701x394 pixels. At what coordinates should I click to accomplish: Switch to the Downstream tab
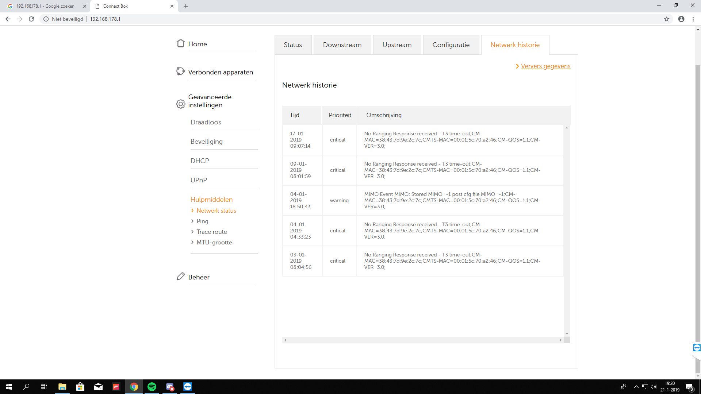pos(342,45)
